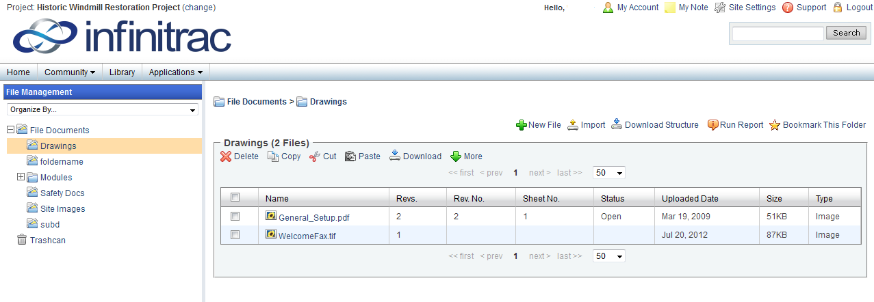
Task: Check the select-all checkbox in table header
Action: pos(235,197)
